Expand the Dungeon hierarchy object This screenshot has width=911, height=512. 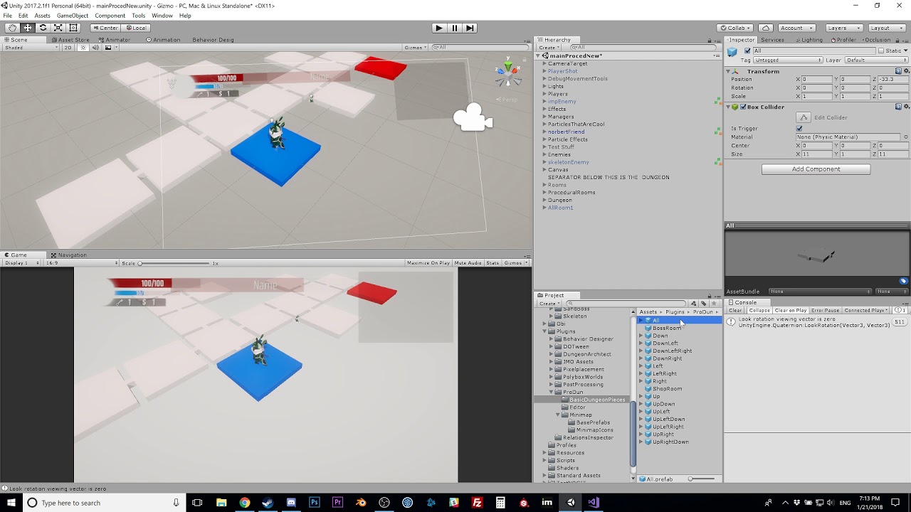point(544,200)
